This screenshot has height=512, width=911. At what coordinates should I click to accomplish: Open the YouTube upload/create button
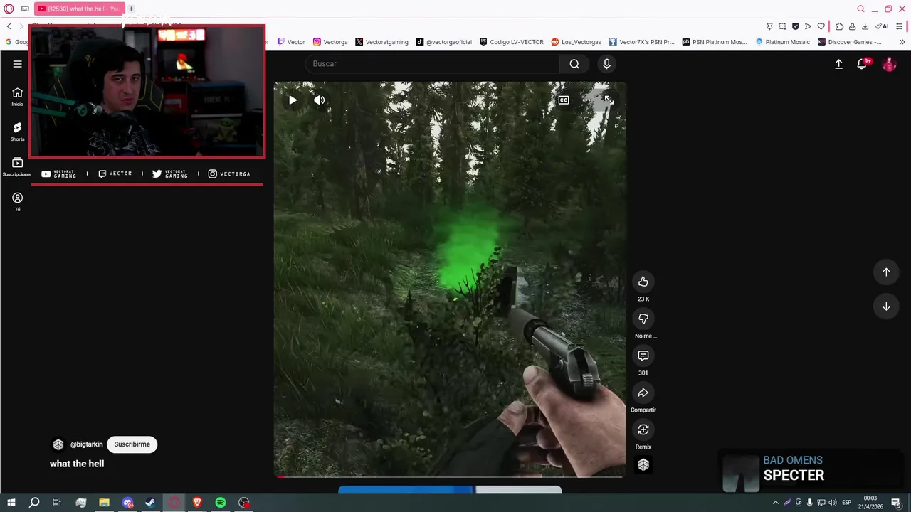pyautogui.click(x=838, y=64)
